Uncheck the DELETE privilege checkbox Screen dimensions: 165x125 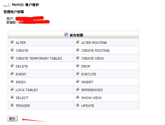coord(12,66)
